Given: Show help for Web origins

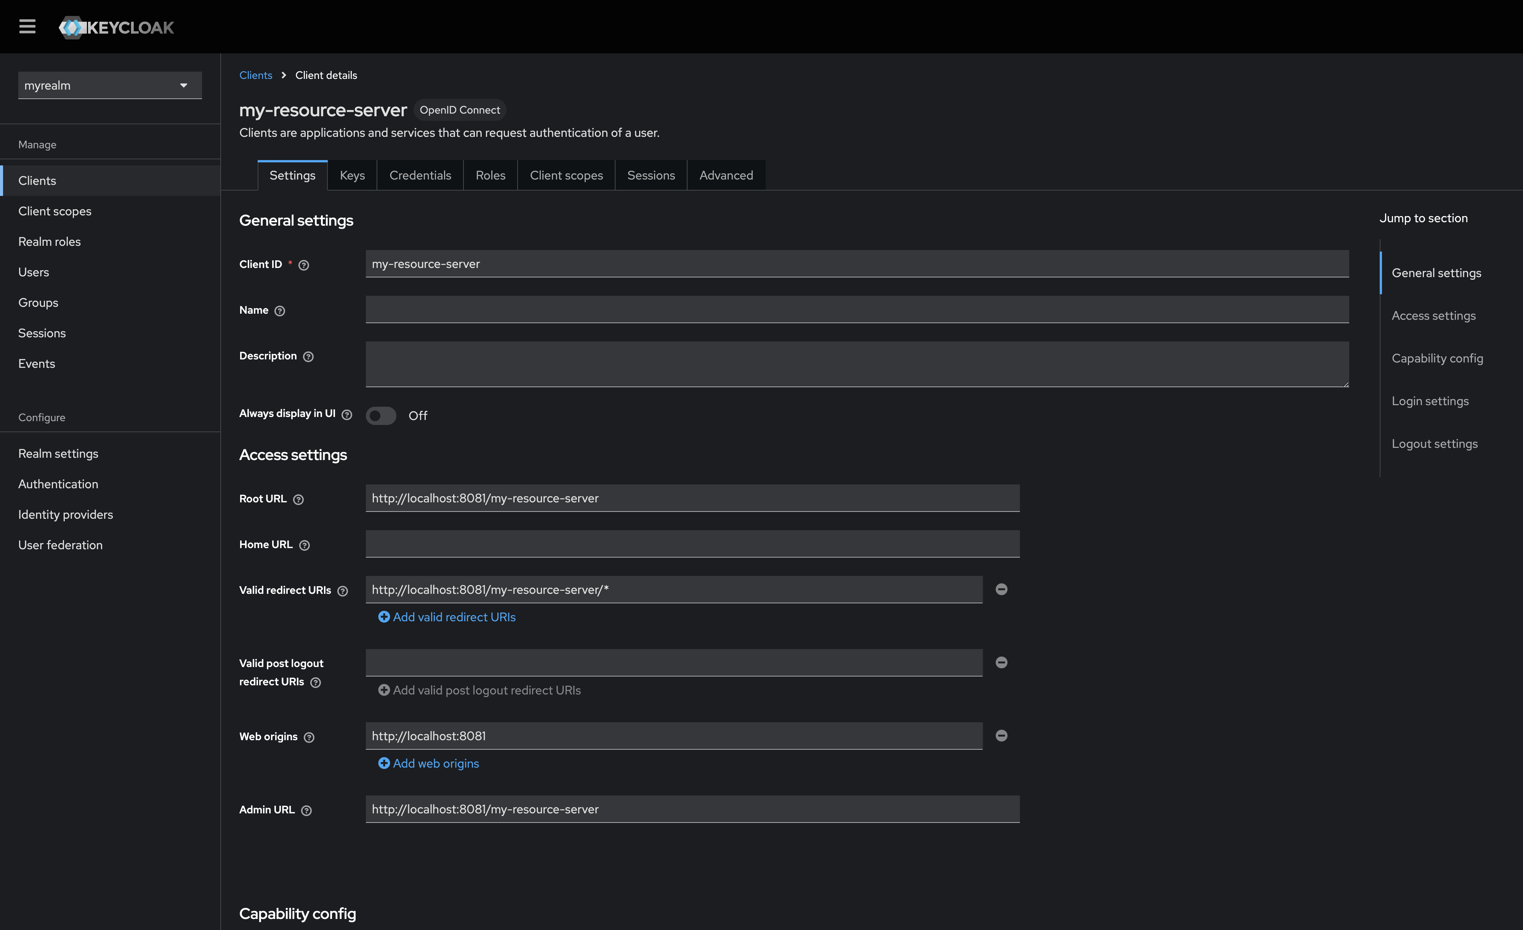Looking at the screenshot, I should tap(309, 737).
